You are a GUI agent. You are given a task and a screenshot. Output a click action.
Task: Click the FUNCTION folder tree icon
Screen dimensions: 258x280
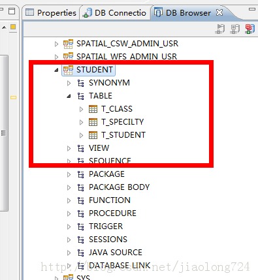pyautogui.click(x=81, y=200)
